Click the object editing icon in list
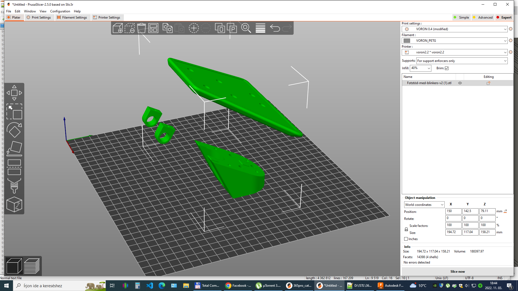Screen dimensions: 518x291 [488, 83]
